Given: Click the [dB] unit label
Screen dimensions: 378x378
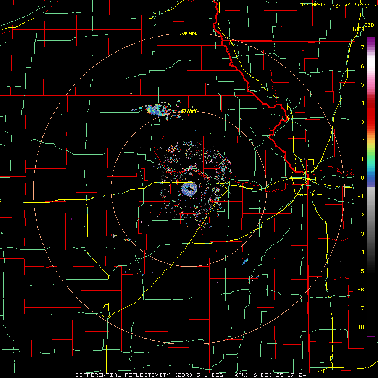Looking at the screenshot, I should (358, 29).
